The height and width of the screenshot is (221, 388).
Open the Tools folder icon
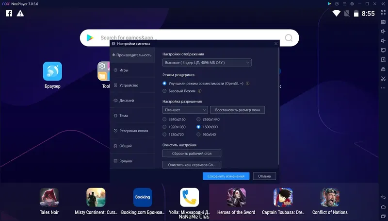pyautogui.click(x=104, y=71)
